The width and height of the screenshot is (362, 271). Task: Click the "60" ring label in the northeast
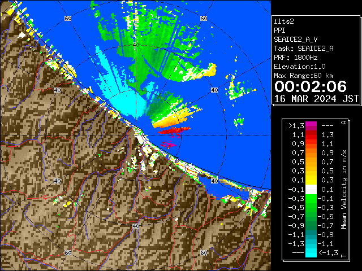204,18
